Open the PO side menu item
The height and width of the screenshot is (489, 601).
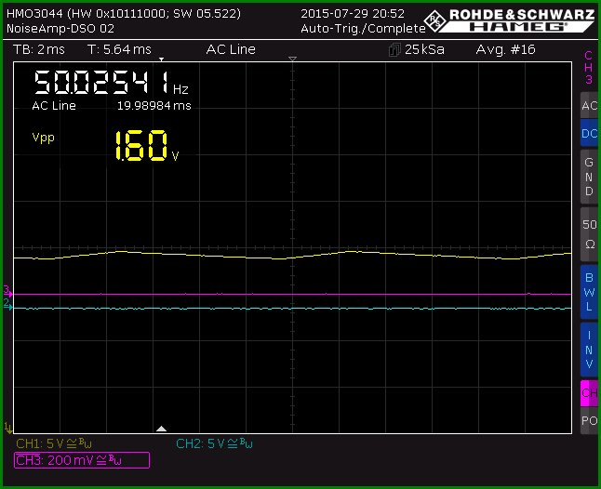point(590,420)
